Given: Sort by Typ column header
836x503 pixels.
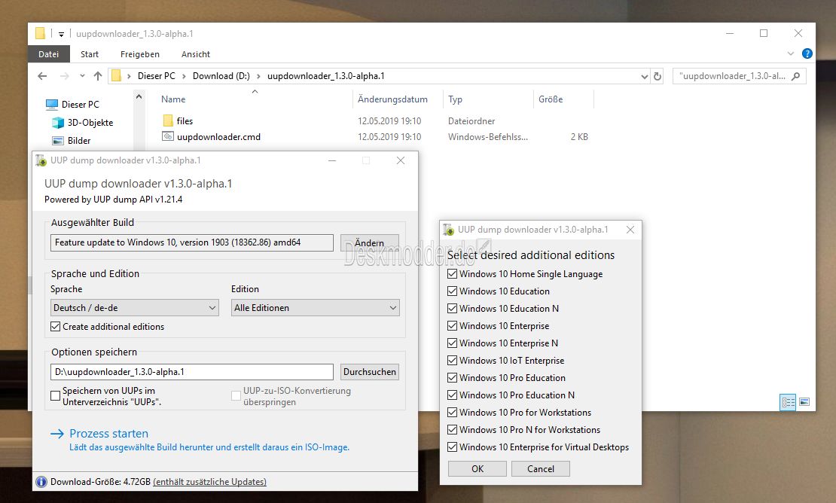Looking at the screenshot, I should [456, 99].
